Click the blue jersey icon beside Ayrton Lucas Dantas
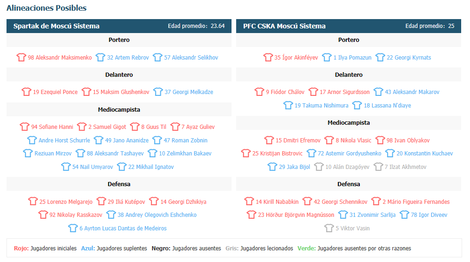The width and height of the screenshot is (470, 262). pyautogui.click(x=73, y=228)
